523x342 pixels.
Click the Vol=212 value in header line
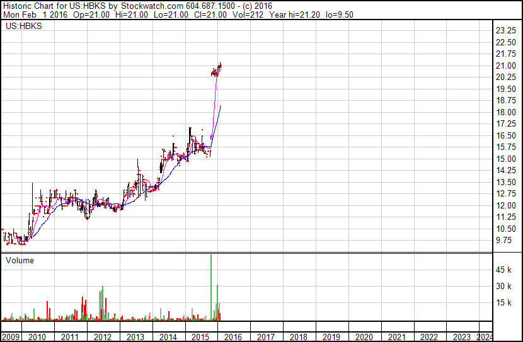coord(197,15)
